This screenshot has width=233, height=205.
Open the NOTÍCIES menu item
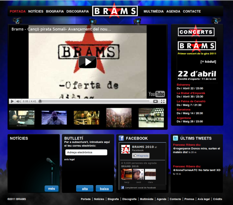(36, 11)
